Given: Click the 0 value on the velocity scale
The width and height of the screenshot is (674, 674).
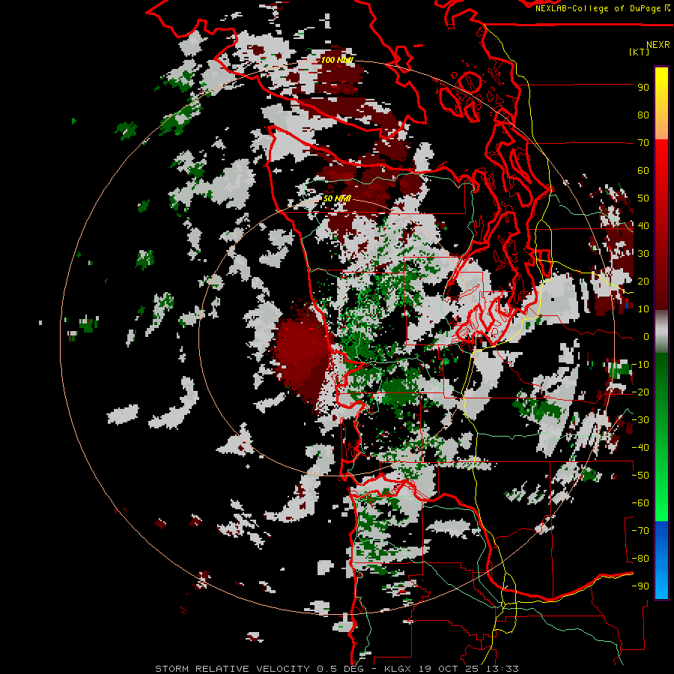Looking at the screenshot, I should (646, 337).
